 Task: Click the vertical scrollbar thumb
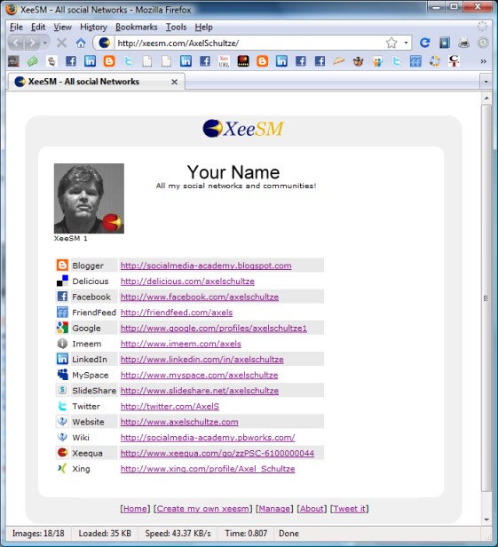[486, 298]
